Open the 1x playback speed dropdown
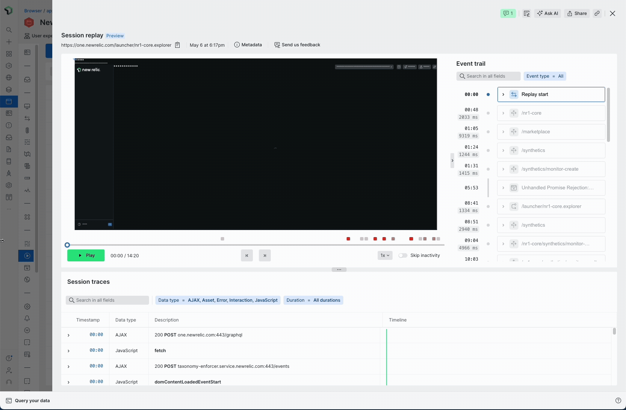Viewport: 626px width, 410px height. point(385,255)
